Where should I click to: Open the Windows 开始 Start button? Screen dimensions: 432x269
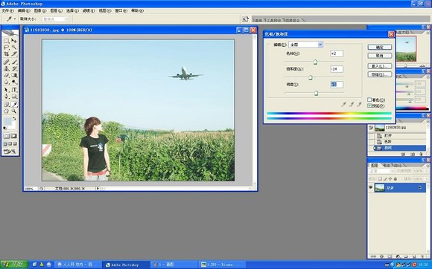click(14, 265)
